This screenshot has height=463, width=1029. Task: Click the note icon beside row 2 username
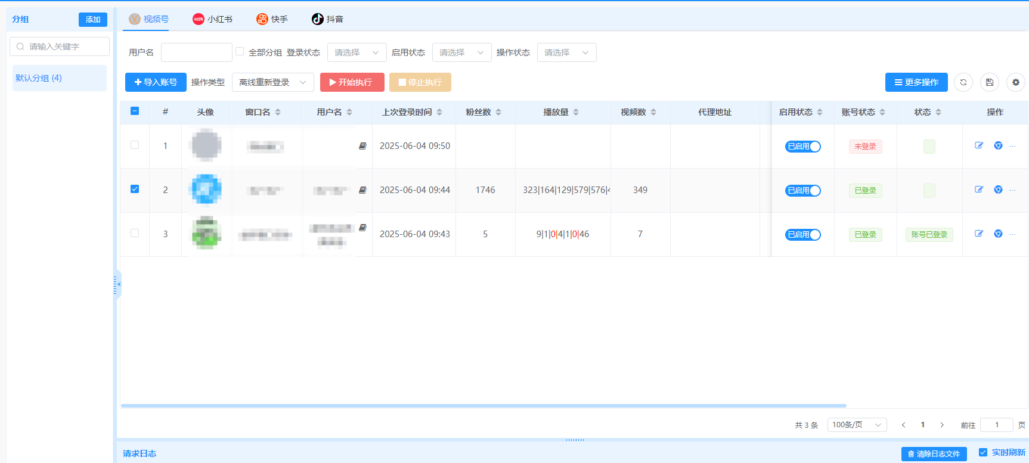pyautogui.click(x=362, y=190)
